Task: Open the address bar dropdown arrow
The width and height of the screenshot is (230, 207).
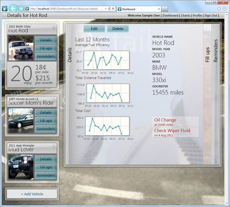Action: pyautogui.click(x=106, y=9)
